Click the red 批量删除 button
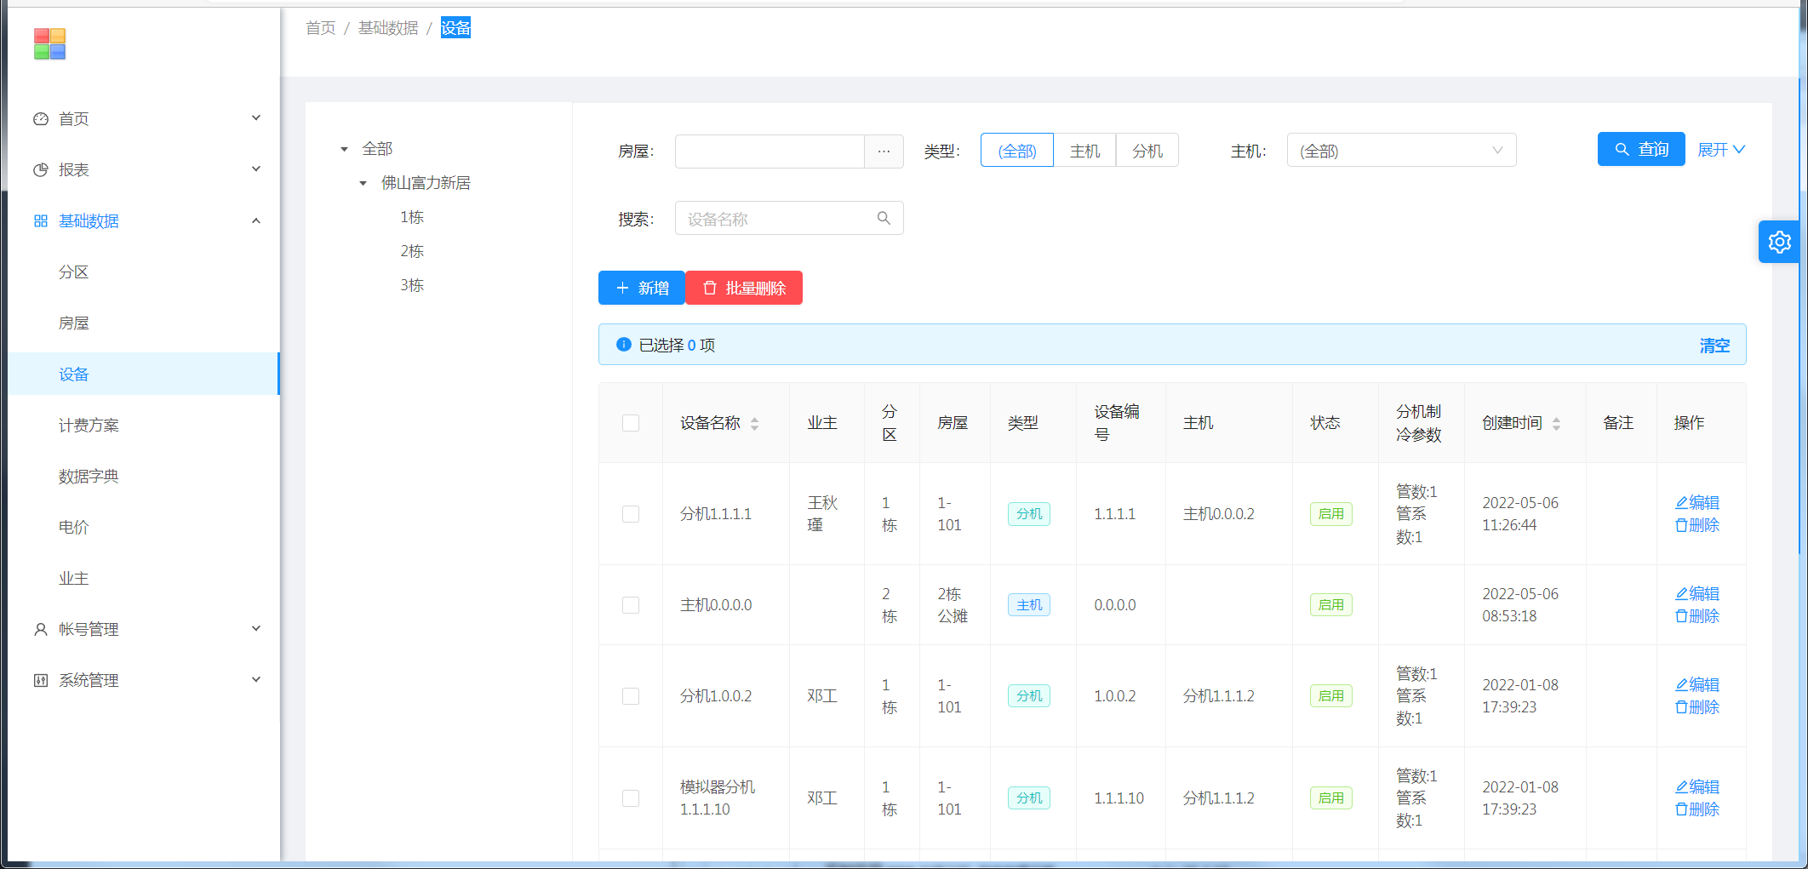 click(x=744, y=288)
